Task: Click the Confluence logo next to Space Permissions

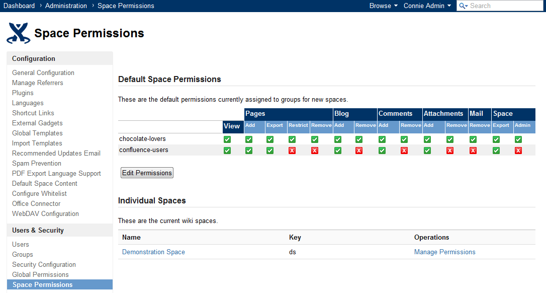Action: [19, 33]
